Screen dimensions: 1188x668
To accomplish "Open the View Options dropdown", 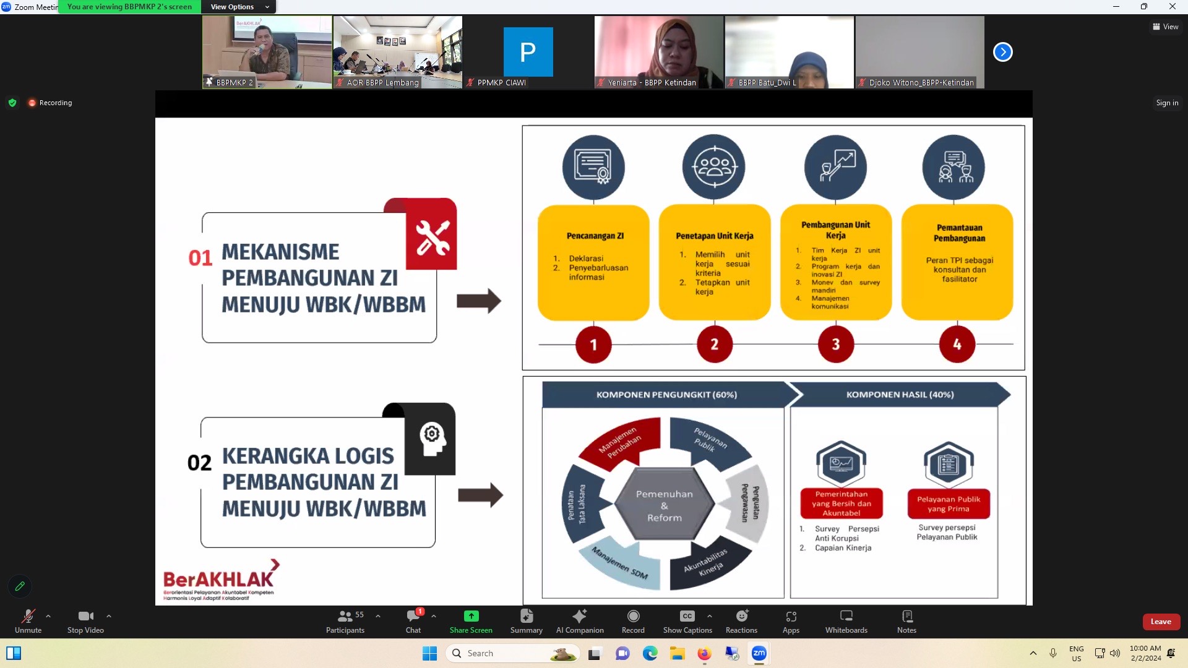I will click(239, 7).
